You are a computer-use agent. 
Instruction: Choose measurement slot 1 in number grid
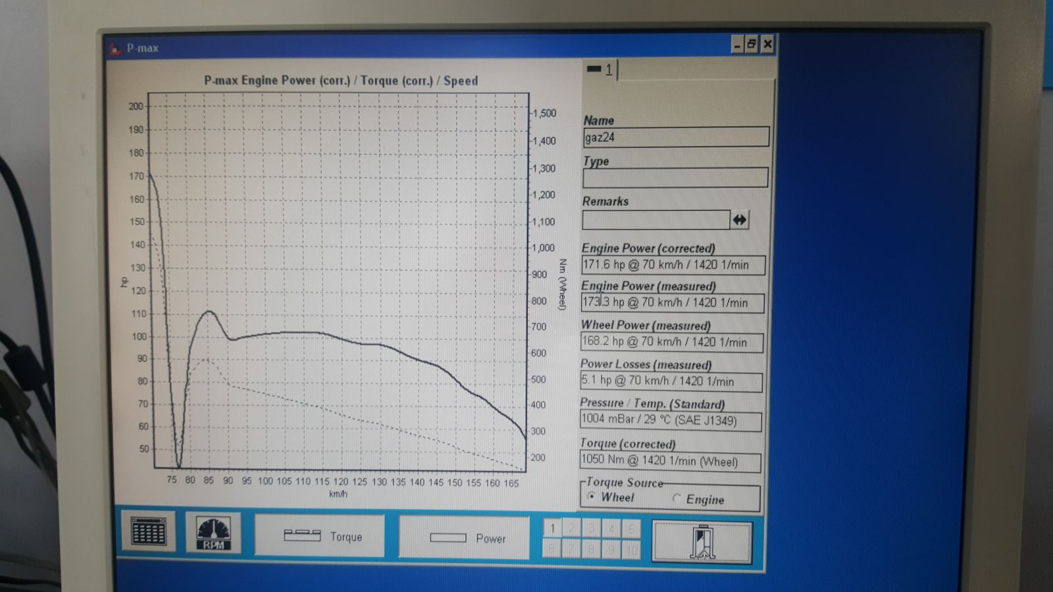(x=553, y=529)
